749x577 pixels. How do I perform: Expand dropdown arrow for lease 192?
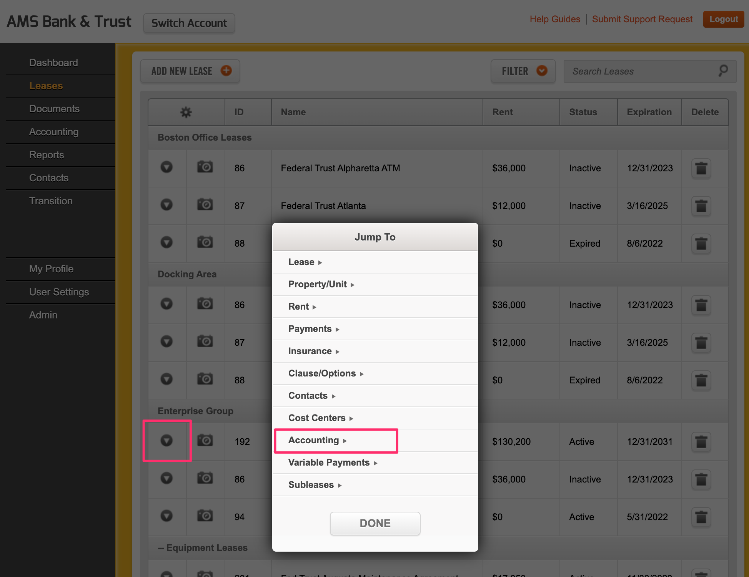166,440
